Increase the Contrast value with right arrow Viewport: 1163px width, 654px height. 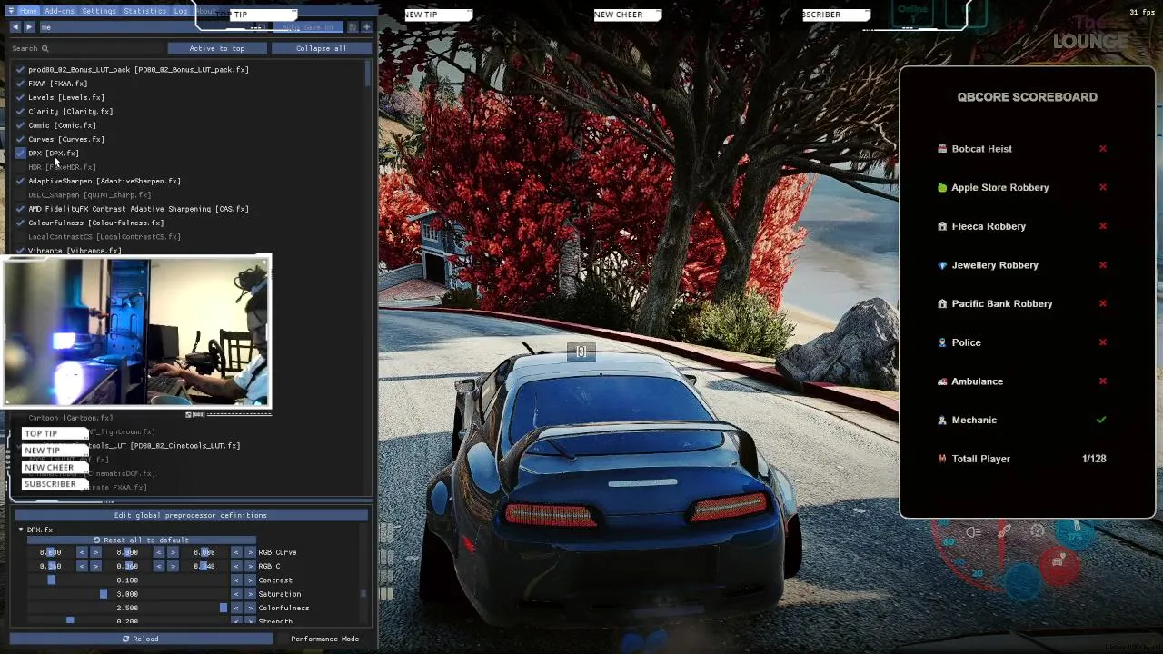tap(250, 580)
